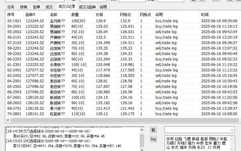Viewport: 241px width, 151px height.
Task: Select row 53-1921
Action: [123, 21]
